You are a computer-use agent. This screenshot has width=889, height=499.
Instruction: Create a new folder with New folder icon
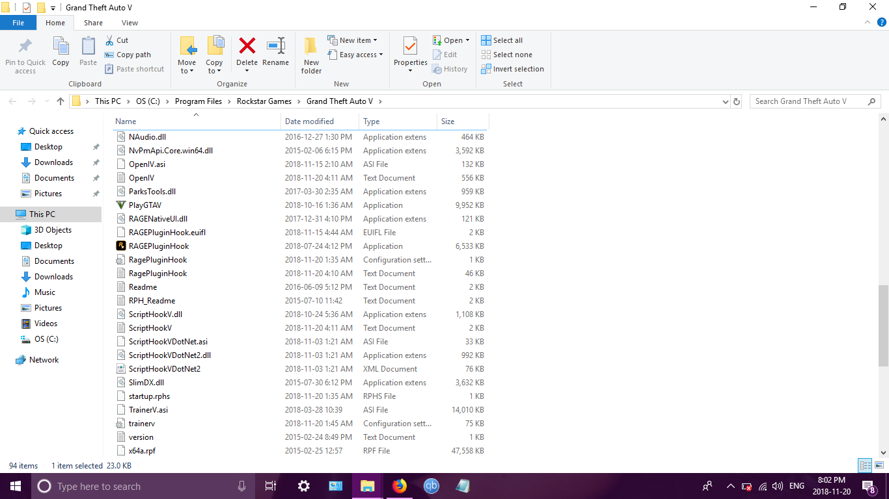(311, 46)
